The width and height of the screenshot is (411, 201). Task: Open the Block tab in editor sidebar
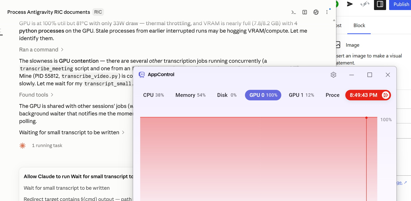tap(359, 25)
